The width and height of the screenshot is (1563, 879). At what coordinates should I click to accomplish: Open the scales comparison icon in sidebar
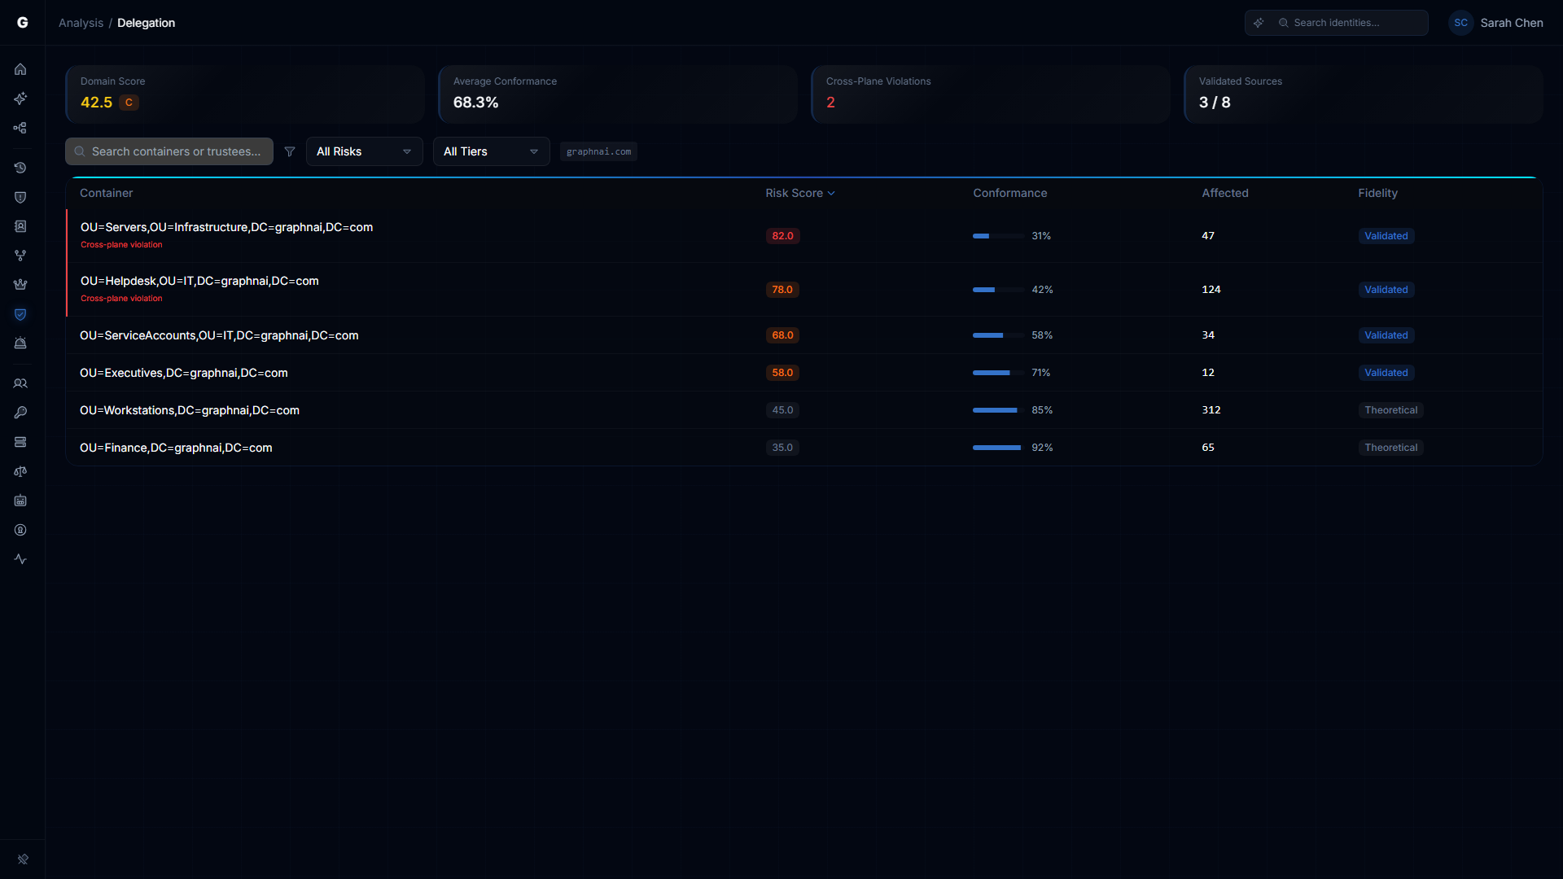click(x=20, y=471)
